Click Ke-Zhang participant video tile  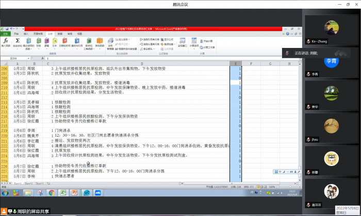pyautogui.click(x=331, y=30)
